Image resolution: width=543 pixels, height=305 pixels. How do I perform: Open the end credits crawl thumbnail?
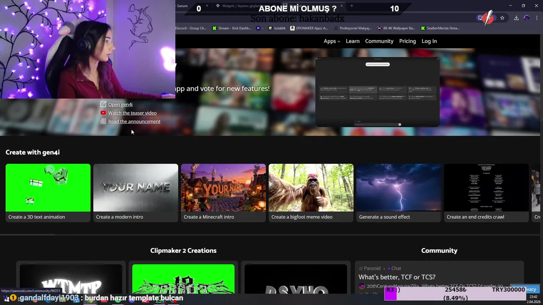click(486, 188)
